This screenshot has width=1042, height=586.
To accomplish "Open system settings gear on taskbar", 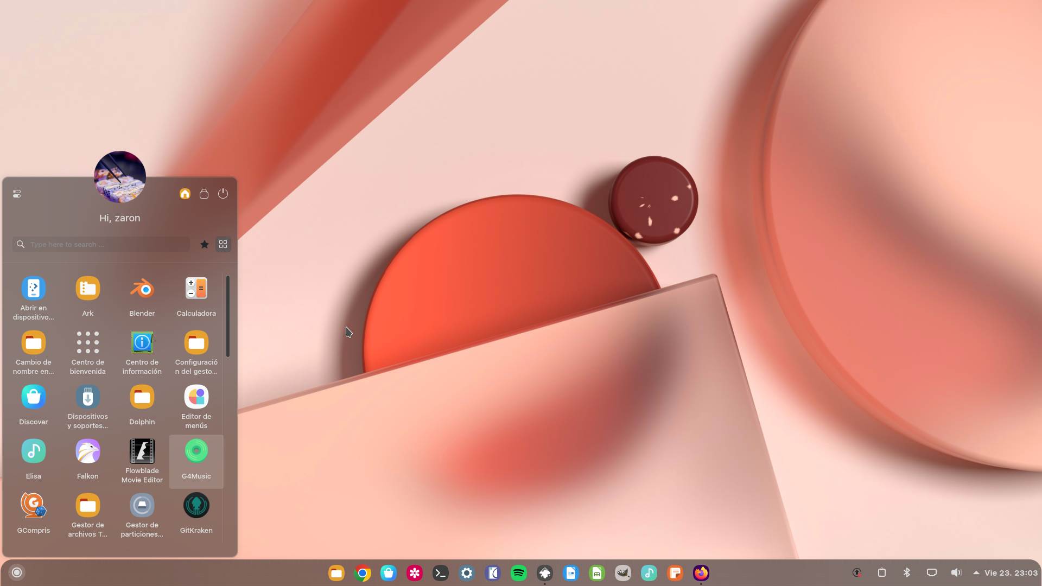I will pos(467,573).
